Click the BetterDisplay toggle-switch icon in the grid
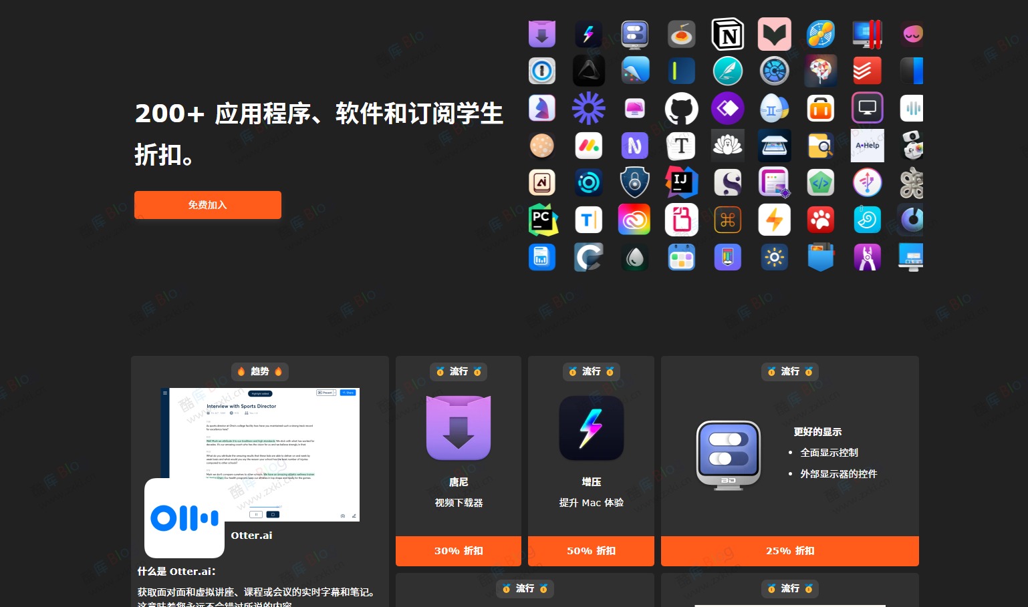Viewport: 1028px width, 607px height. [x=635, y=34]
